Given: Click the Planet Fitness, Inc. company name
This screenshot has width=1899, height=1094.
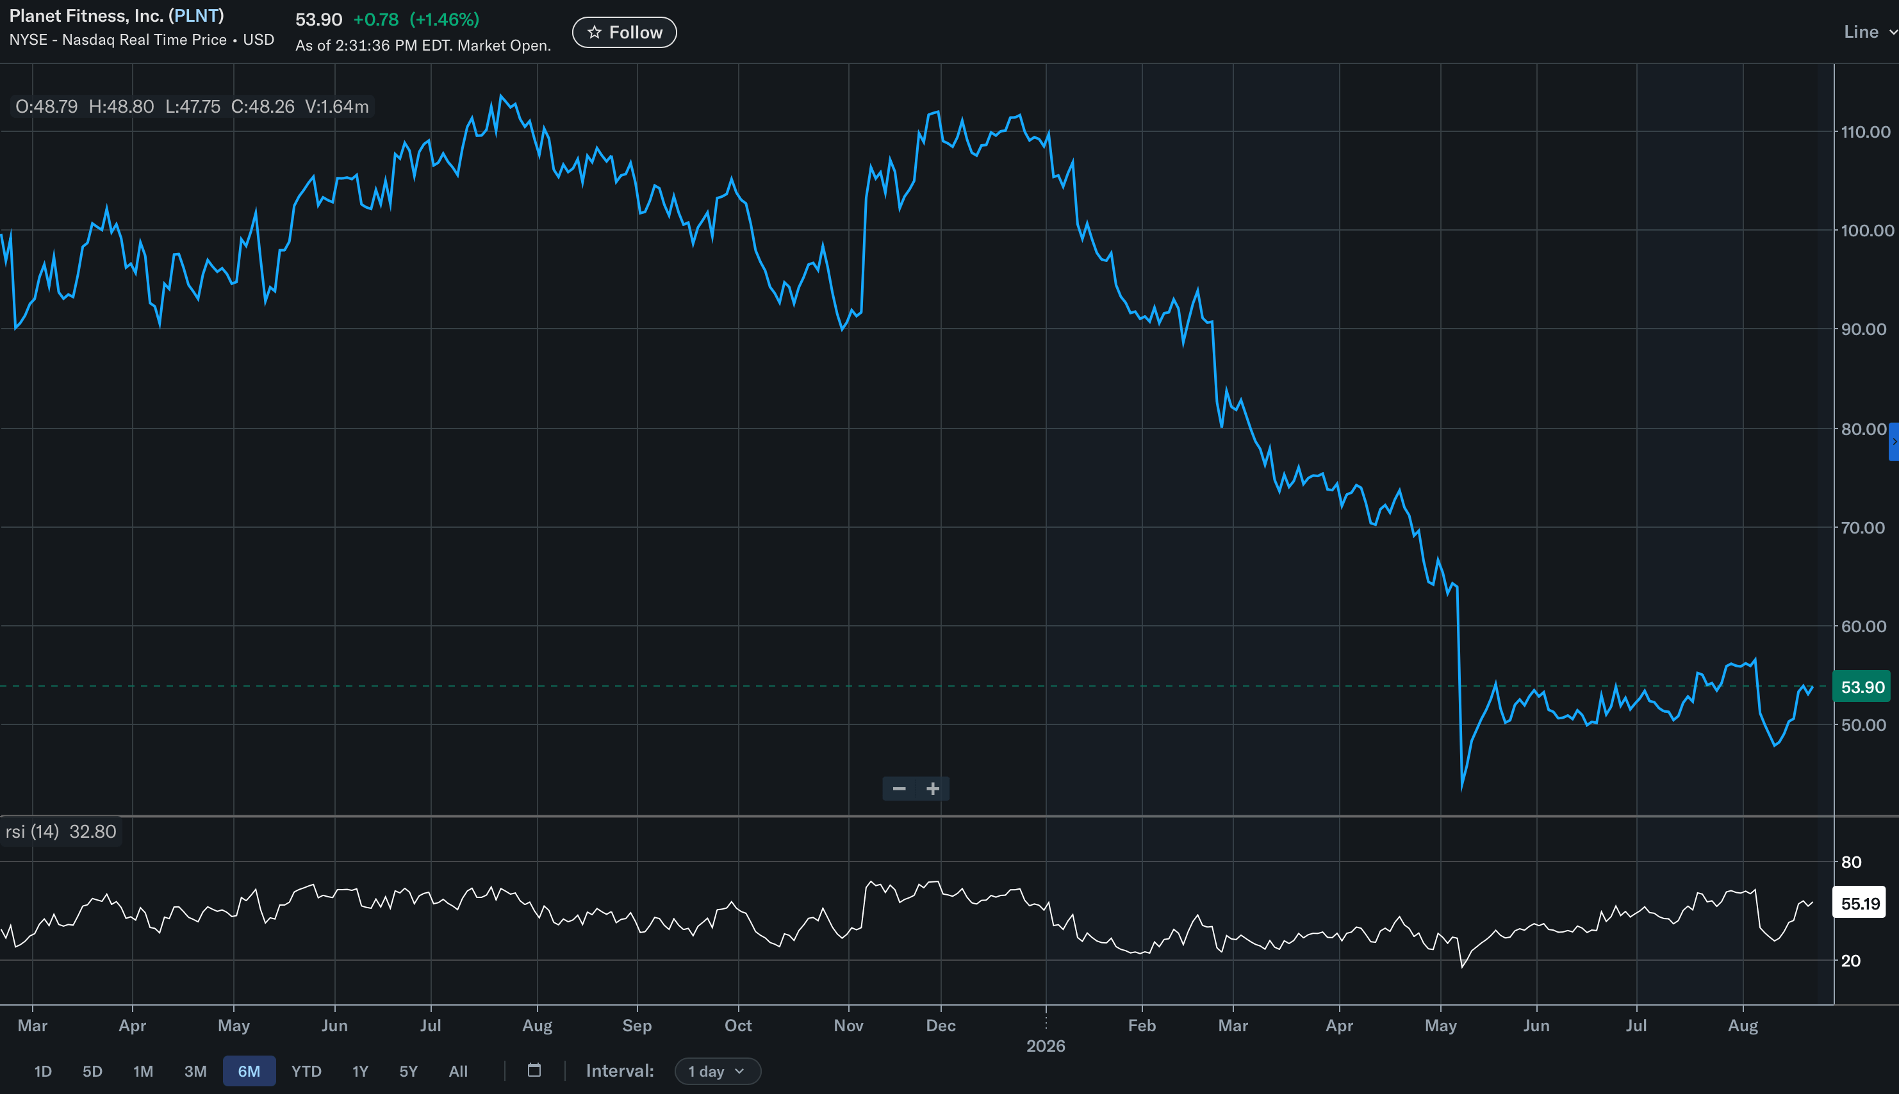Looking at the screenshot, I should coord(86,16).
